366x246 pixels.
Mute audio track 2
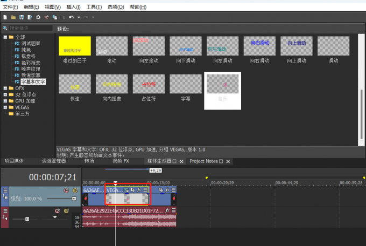point(57,211)
